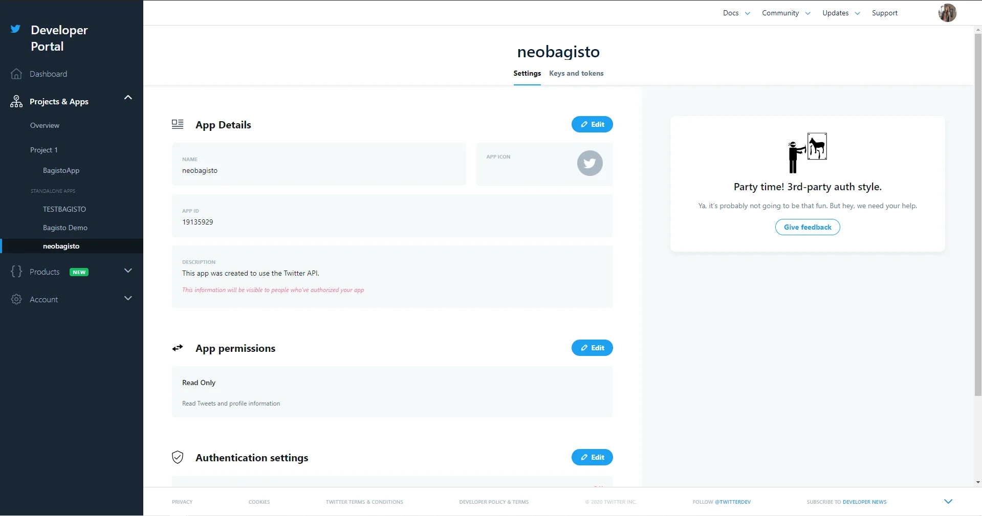Select the Settings tab

pos(527,73)
